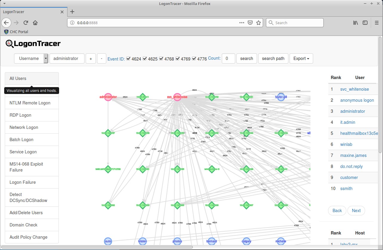This screenshot has height=250, width=383.
Task: Click the search path button
Action: click(273, 58)
